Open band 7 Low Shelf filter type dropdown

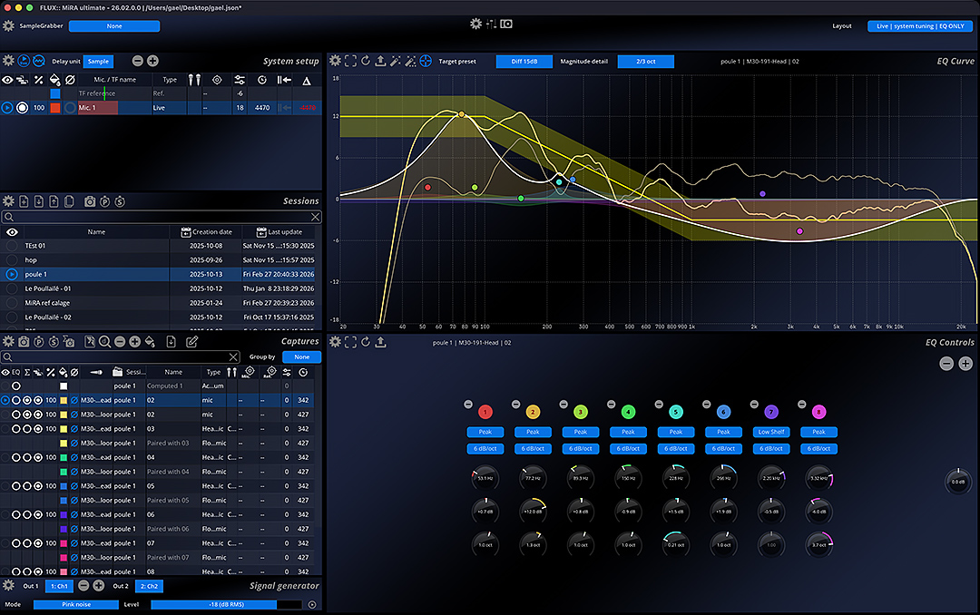(x=770, y=432)
